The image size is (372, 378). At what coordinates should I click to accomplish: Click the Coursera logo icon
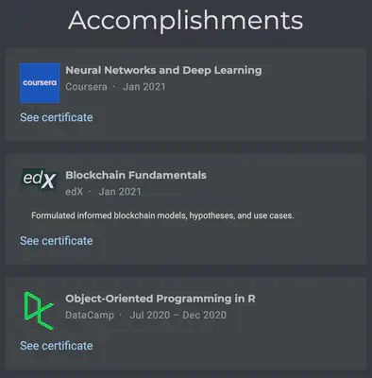tap(40, 83)
